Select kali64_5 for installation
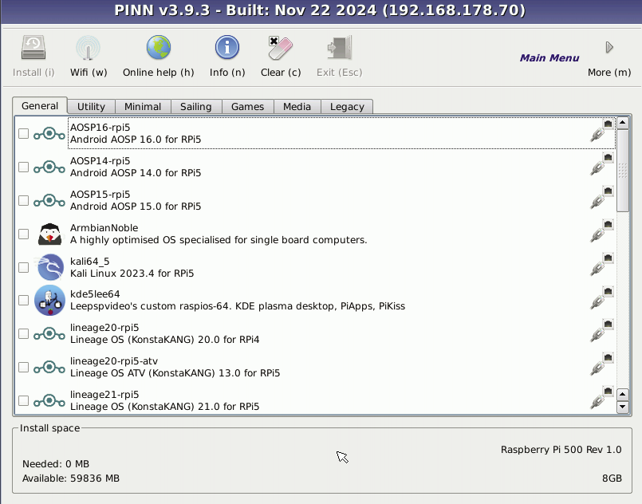The image size is (642, 504). [x=23, y=267]
